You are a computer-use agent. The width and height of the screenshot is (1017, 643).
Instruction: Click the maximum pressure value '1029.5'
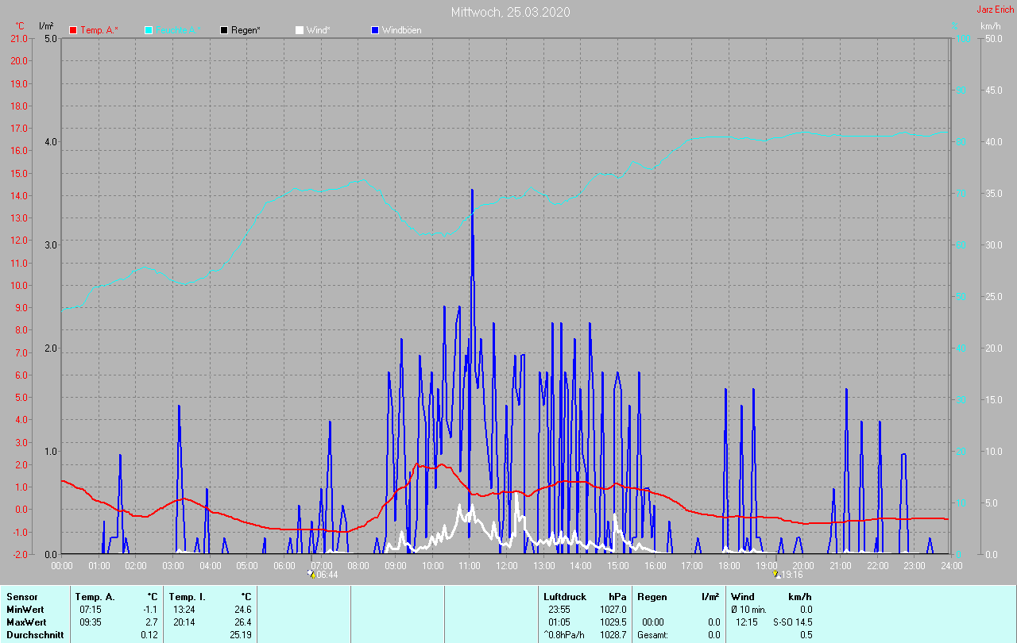[x=613, y=622]
